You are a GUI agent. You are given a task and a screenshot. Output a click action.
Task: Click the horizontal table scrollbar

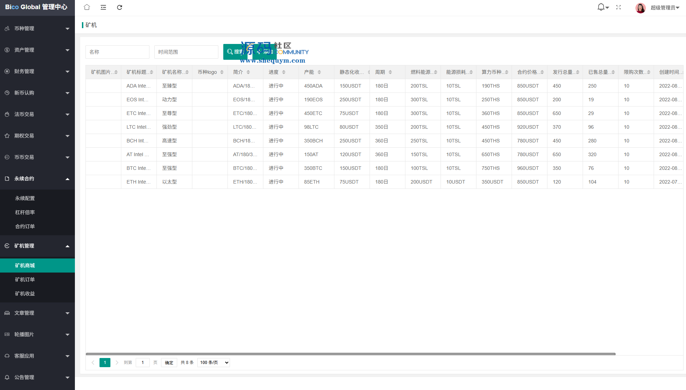(x=351, y=354)
